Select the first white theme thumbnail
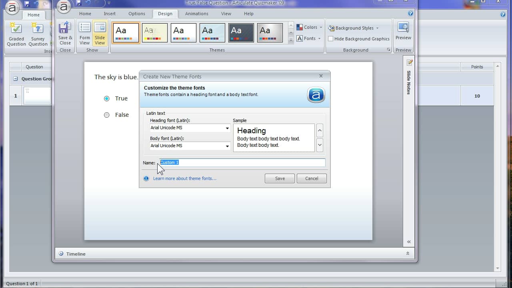512x288 pixels. pos(126,33)
